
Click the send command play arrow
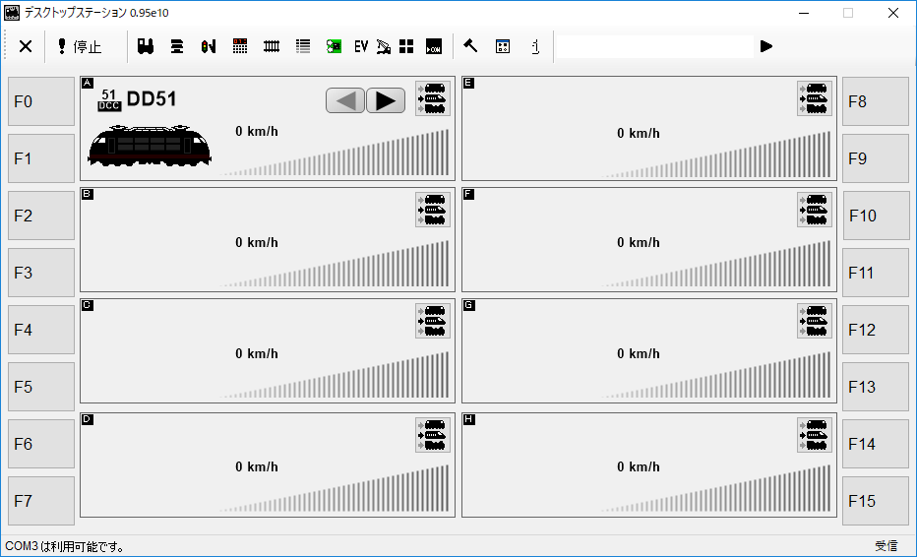(x=766, y=46)
